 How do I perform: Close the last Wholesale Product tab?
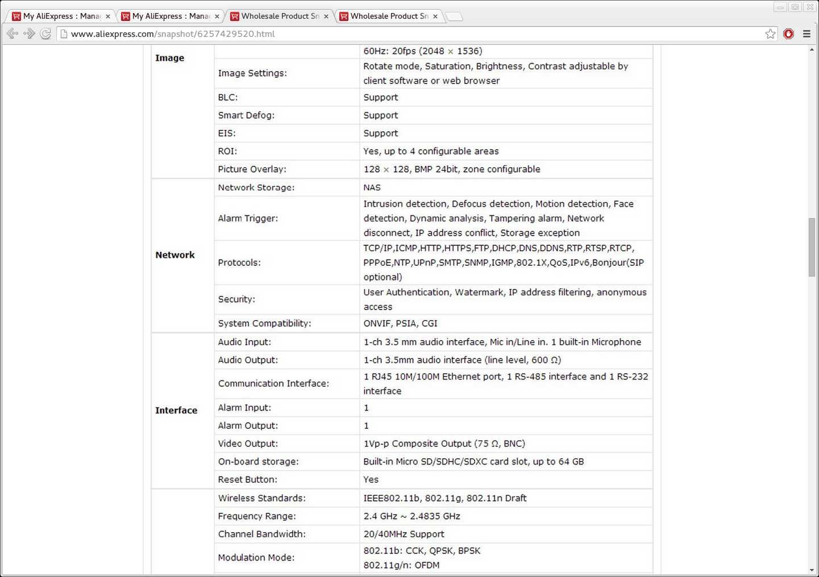point(435,16)
